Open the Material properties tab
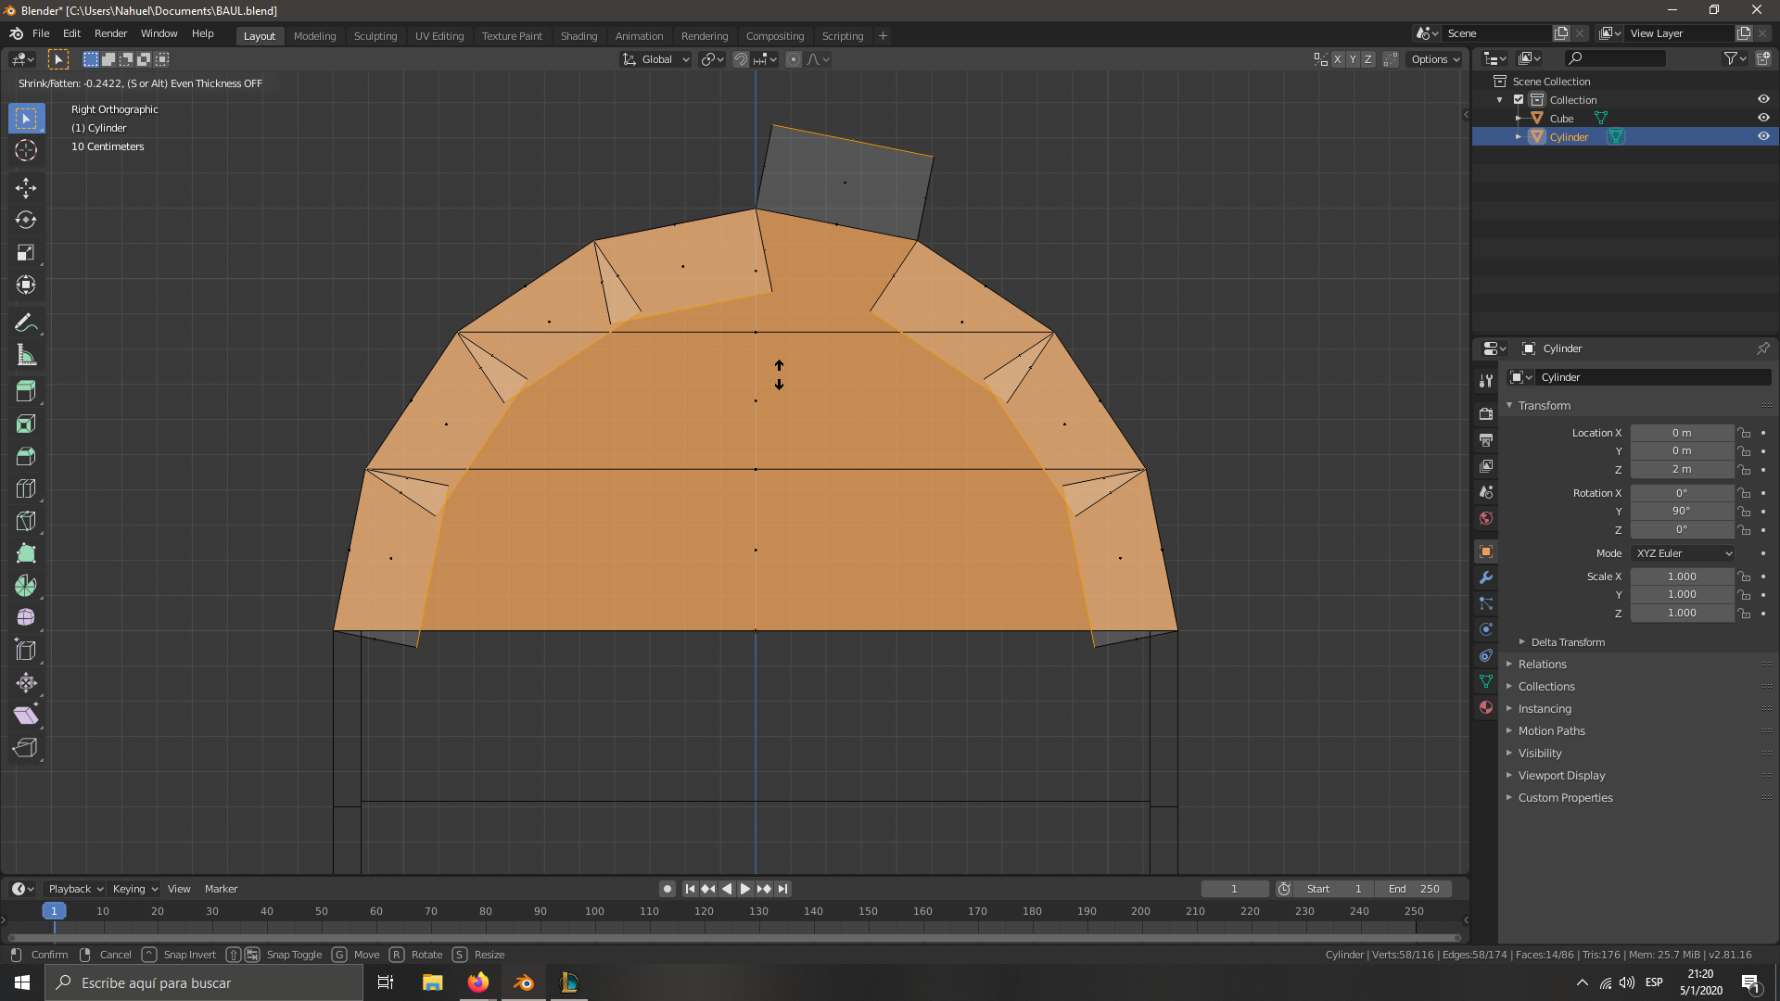This screenshot has width=1780, height=1001. 1486,707
